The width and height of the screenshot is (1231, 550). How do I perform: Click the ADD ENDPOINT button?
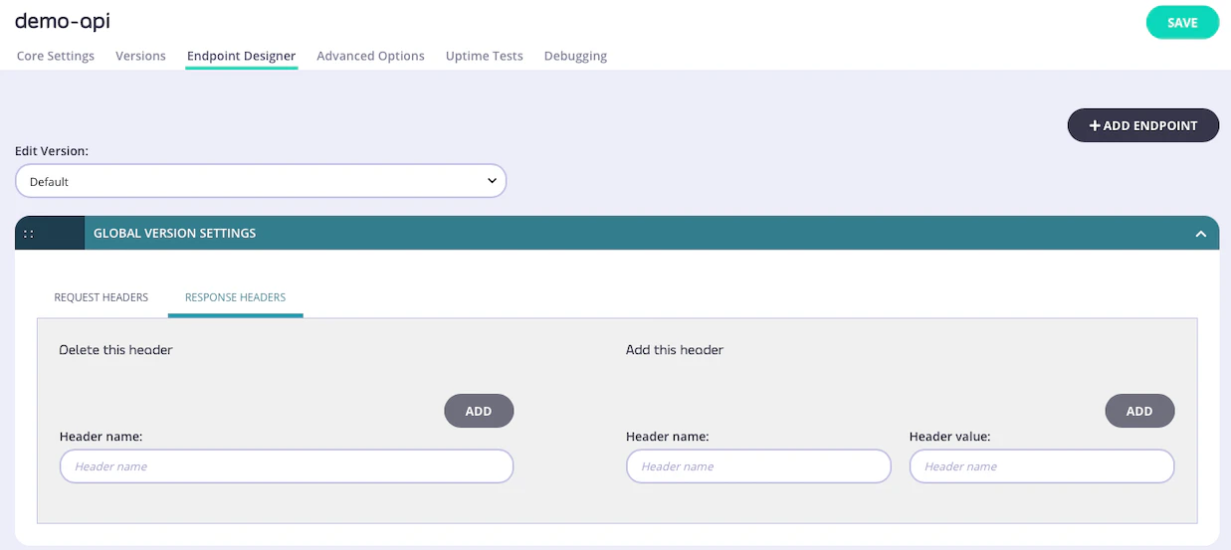pos(1142,125)
